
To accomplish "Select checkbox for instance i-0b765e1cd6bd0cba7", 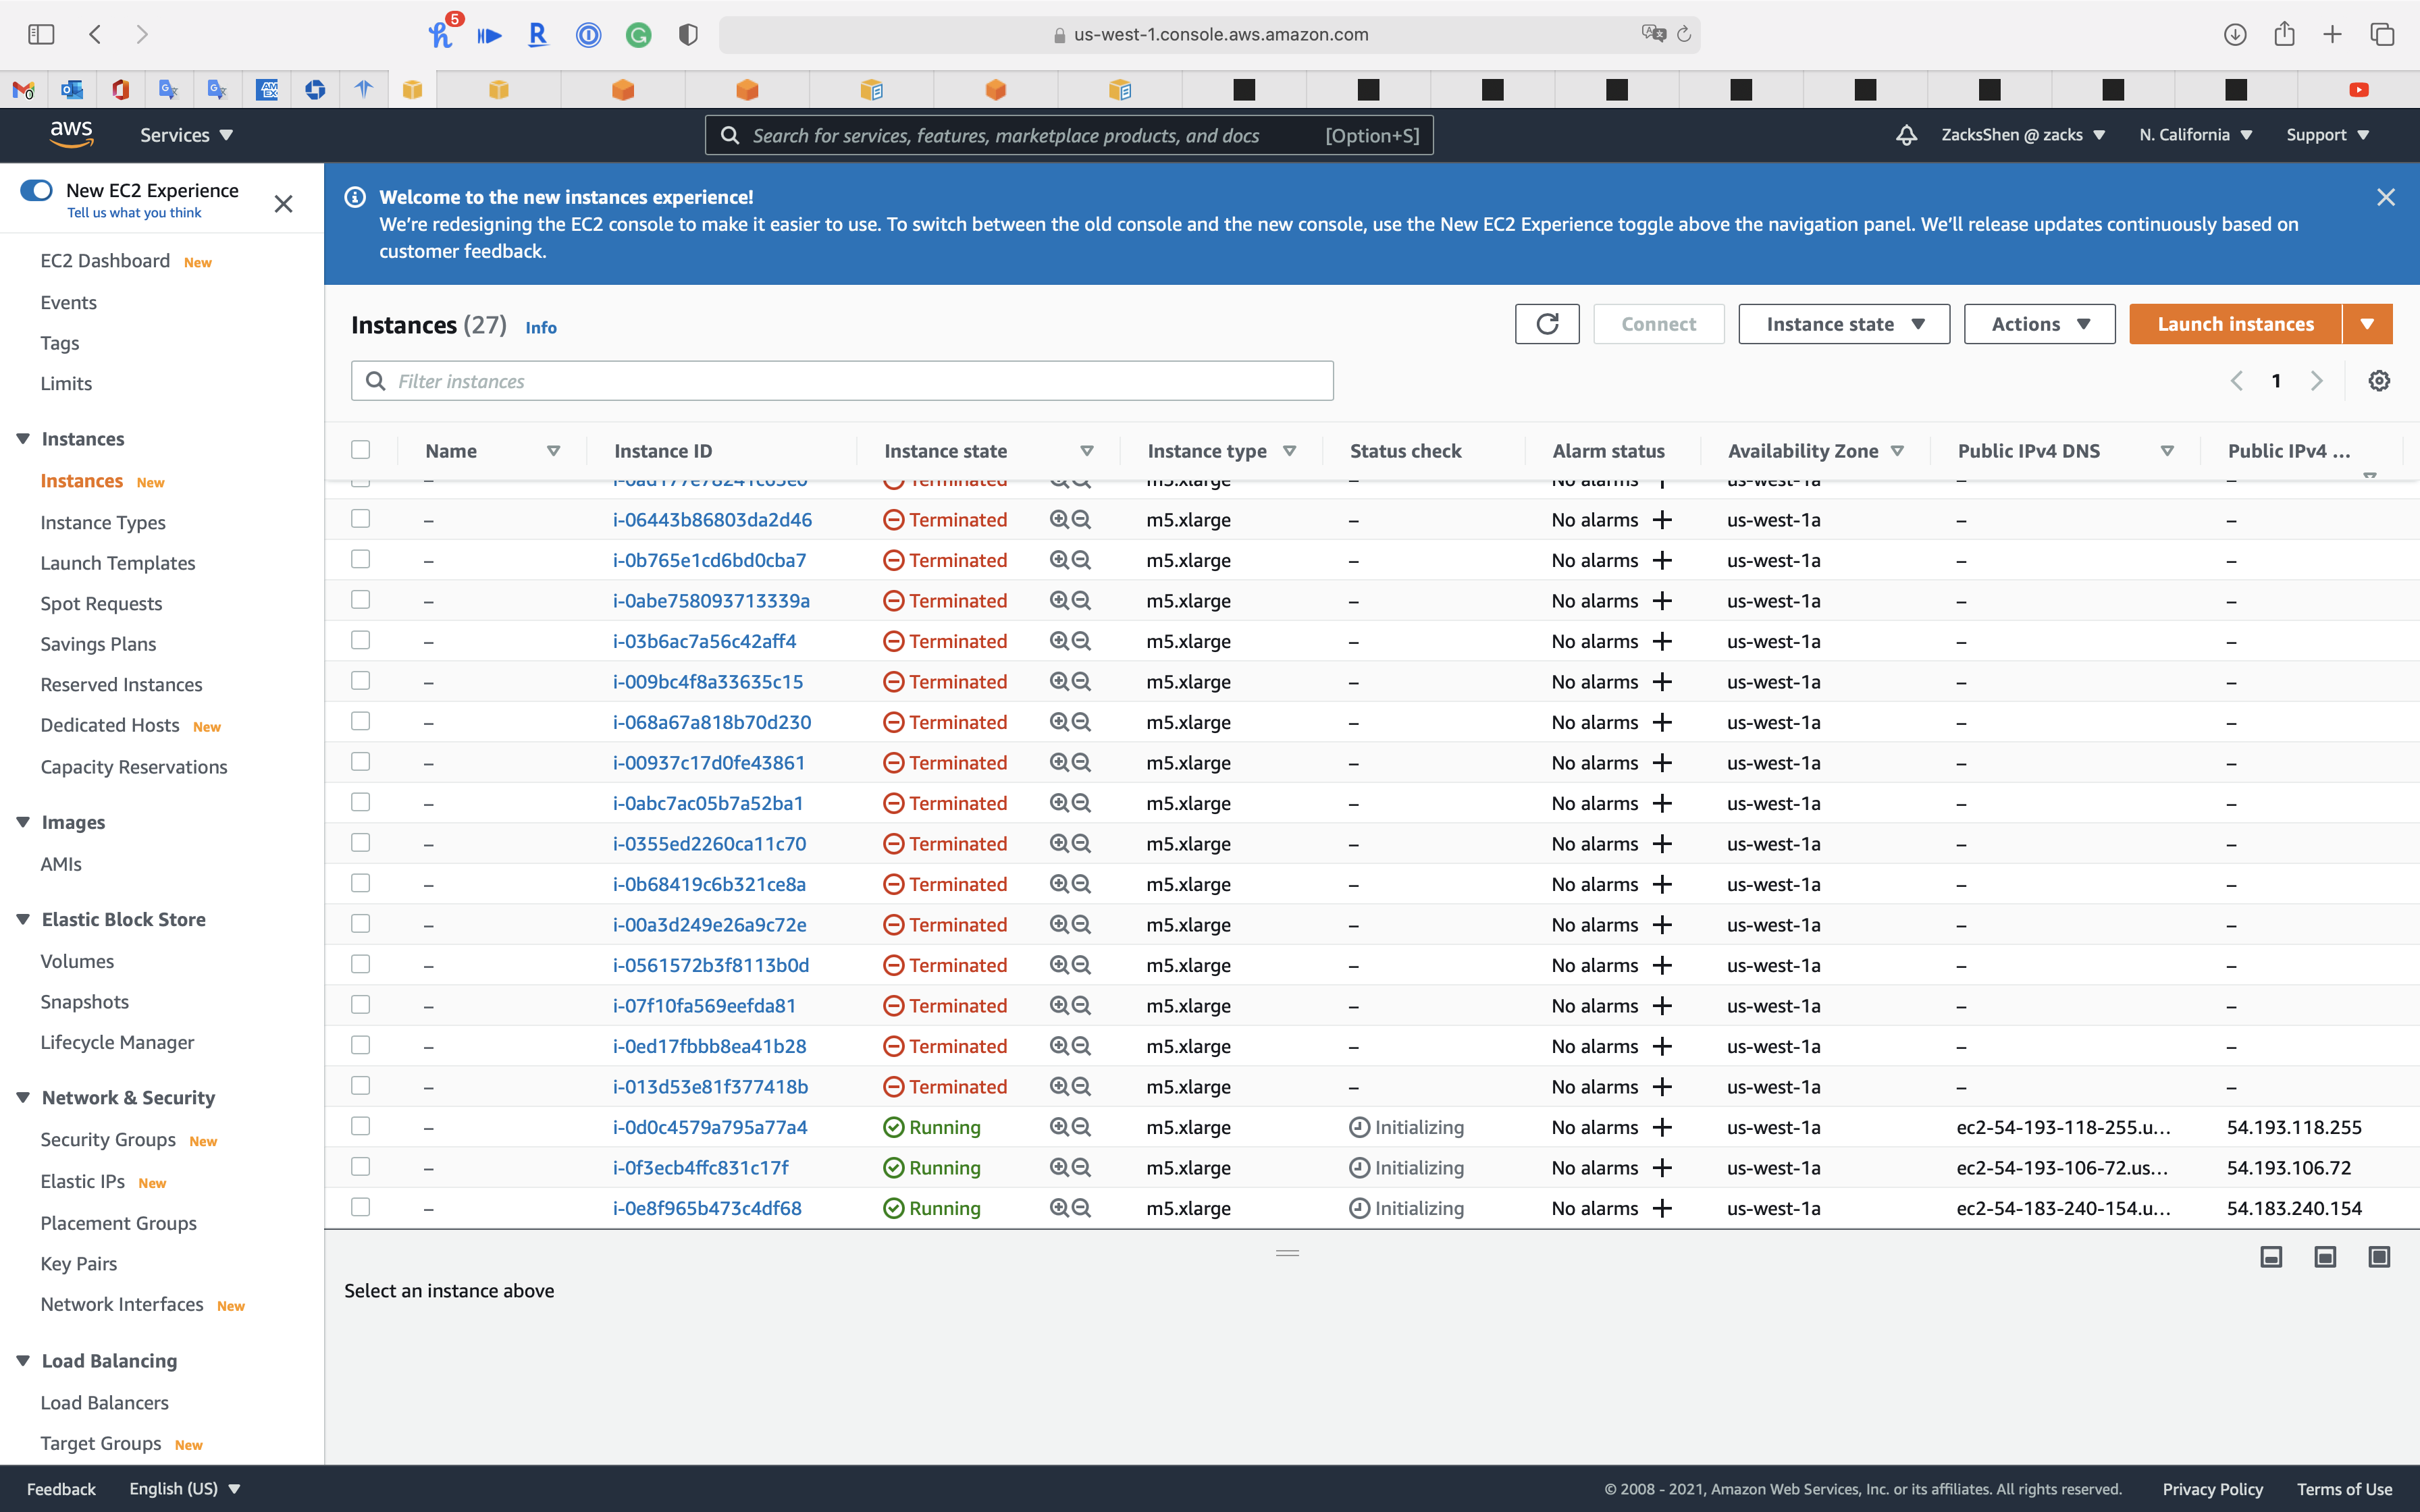I will [x=361, y=560].
